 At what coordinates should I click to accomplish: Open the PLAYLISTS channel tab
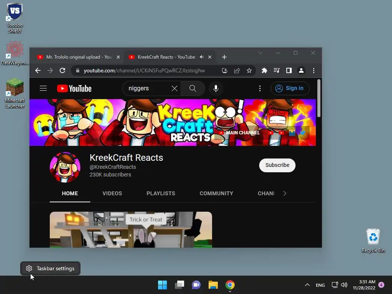pos(161,193)
